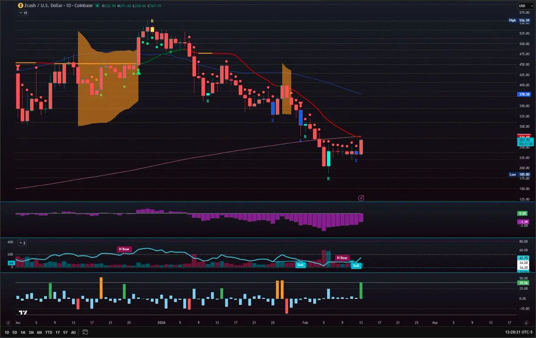The image size is (536, 338).
Task: Click the second H Bear label near February
Action: coord(342,258)
